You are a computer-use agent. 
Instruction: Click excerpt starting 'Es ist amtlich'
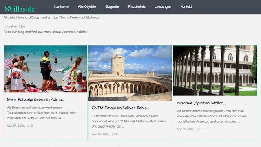tap(129, 121)
